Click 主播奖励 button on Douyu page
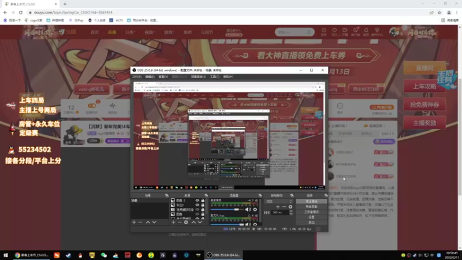462x260 pixels. tap(424, 123)
